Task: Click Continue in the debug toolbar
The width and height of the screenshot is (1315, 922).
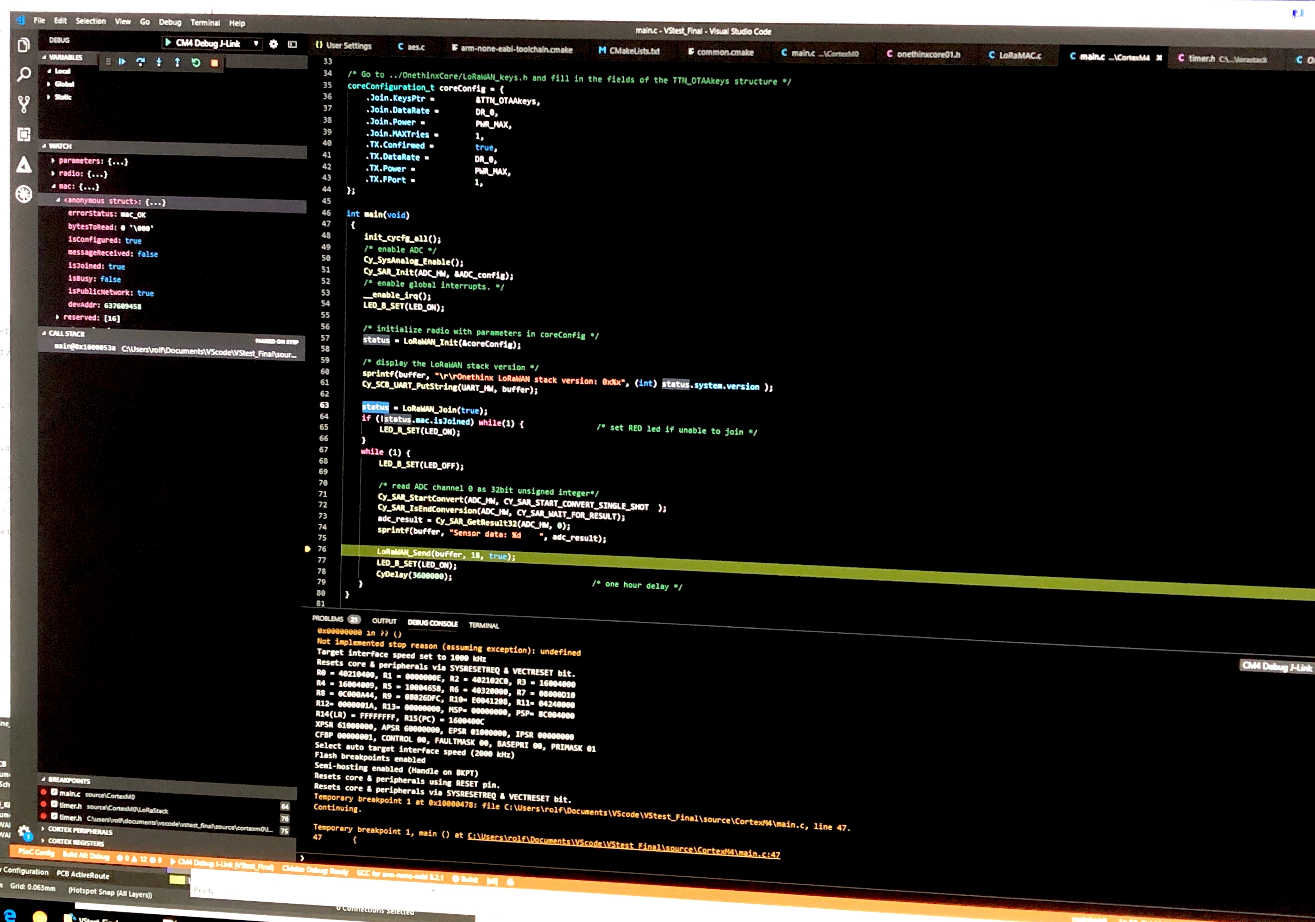Action: (x=122, y=62)
